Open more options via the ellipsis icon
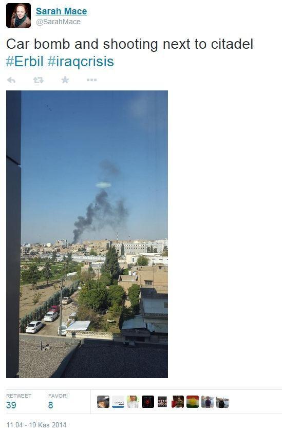This screenshot has width=282, height=431. click(x=91, y=80)
